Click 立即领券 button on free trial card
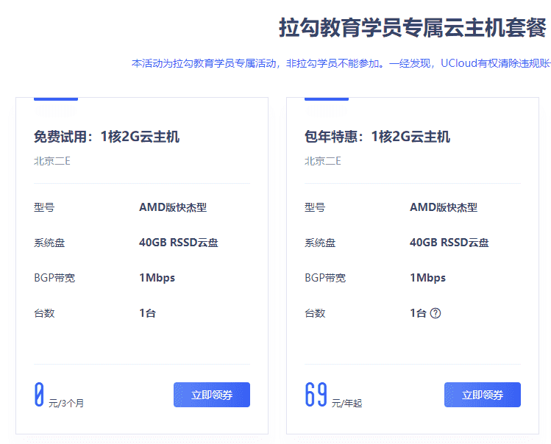The height and width of the screenshot is (444, 551). pyautogui.click(x=212, y=395)
